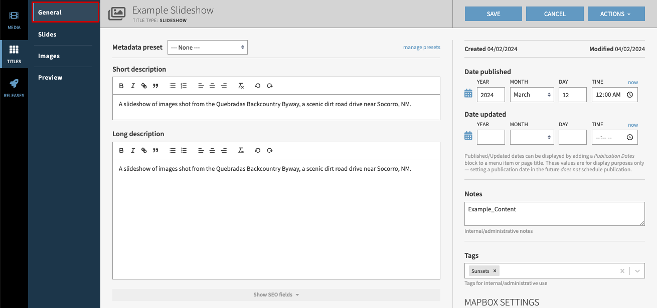Toggle italic in the Long description editor

pyautogui.click(x=133, y=150)
